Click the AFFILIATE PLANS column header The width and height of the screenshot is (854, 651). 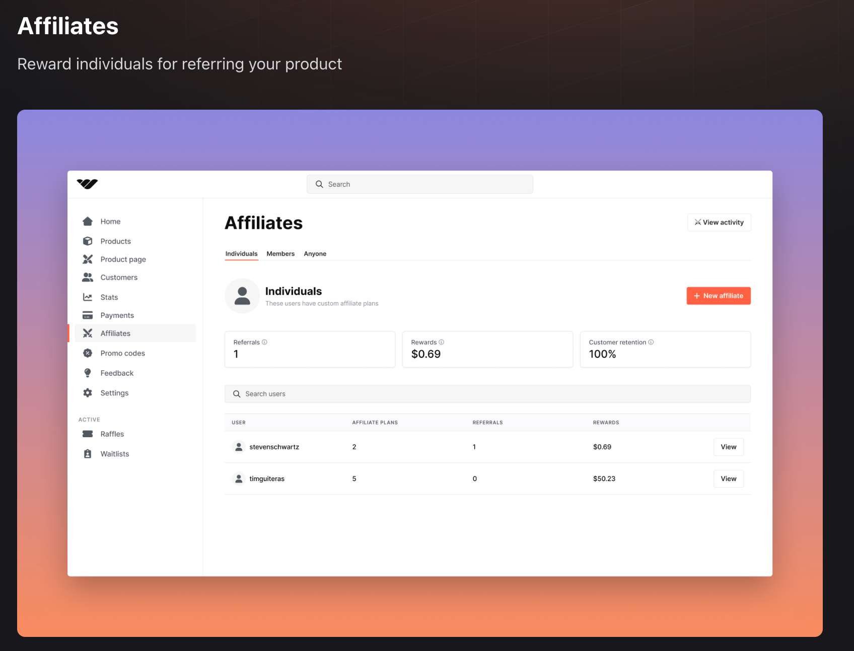(375, 423)
